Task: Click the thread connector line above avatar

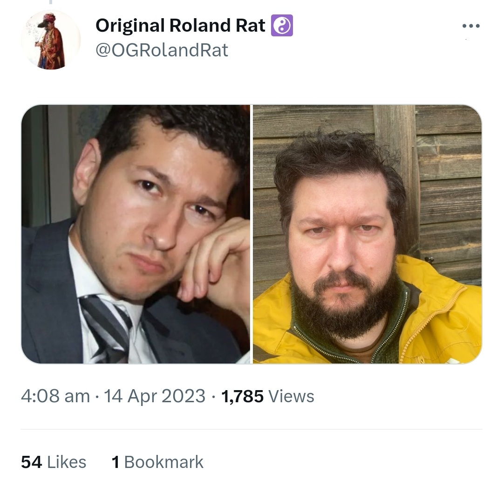Action: coord(50,2)
